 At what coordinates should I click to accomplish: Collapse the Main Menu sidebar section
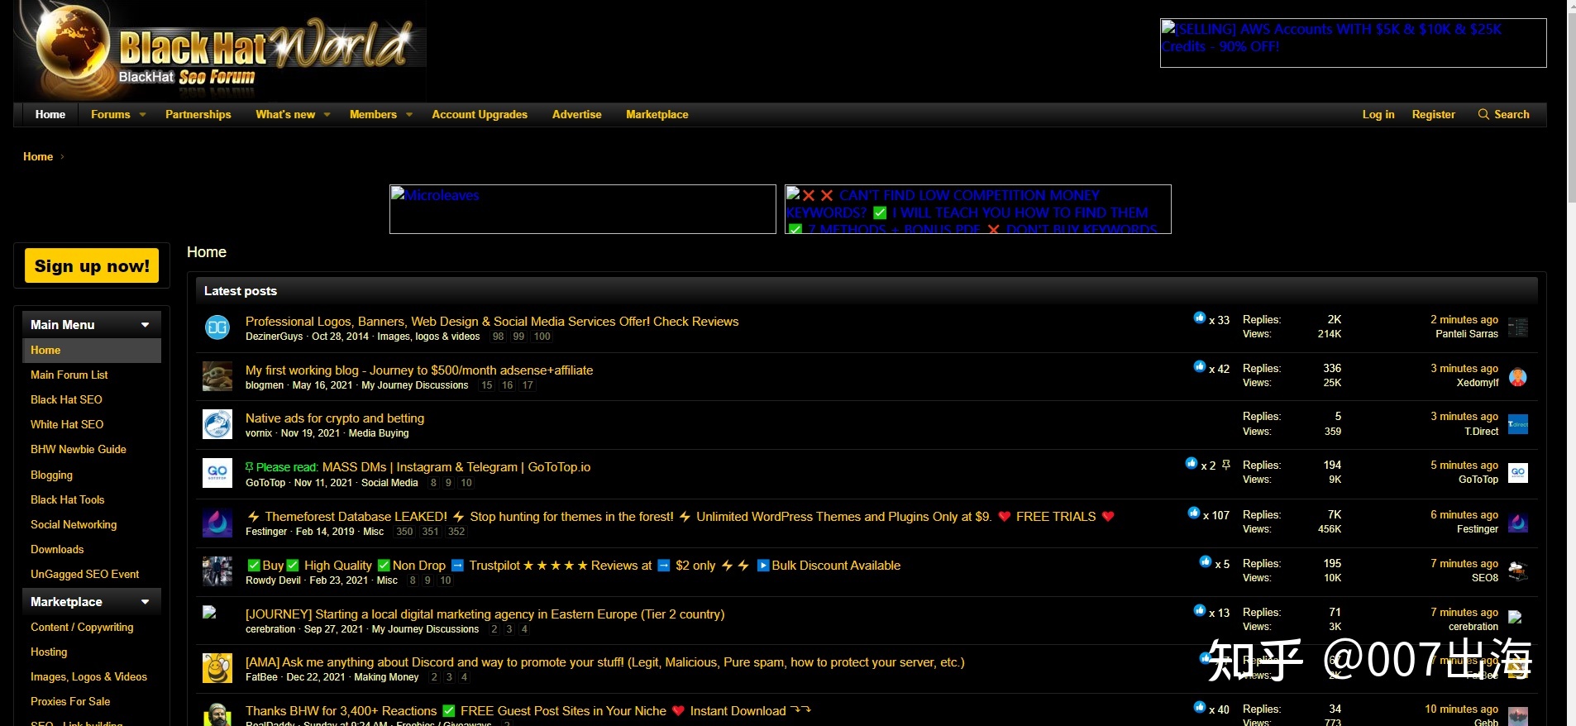146,325
